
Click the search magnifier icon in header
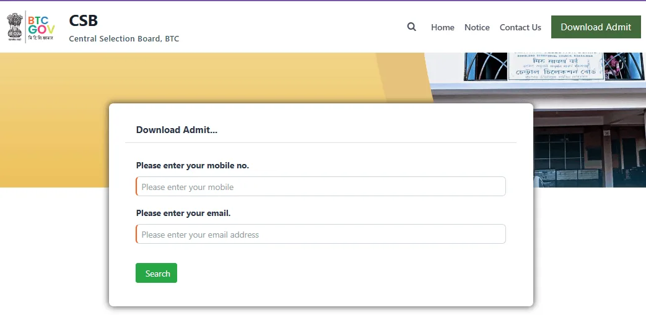click(x=411, y=27)
